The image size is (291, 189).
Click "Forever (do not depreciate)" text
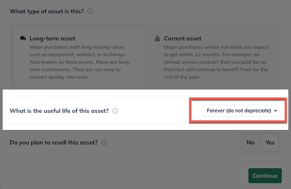pos(239,111)
